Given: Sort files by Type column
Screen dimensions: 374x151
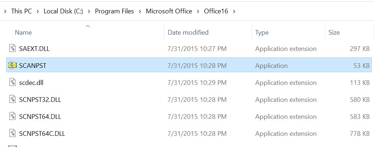Looking at the screenshot, I should point(262,33).
